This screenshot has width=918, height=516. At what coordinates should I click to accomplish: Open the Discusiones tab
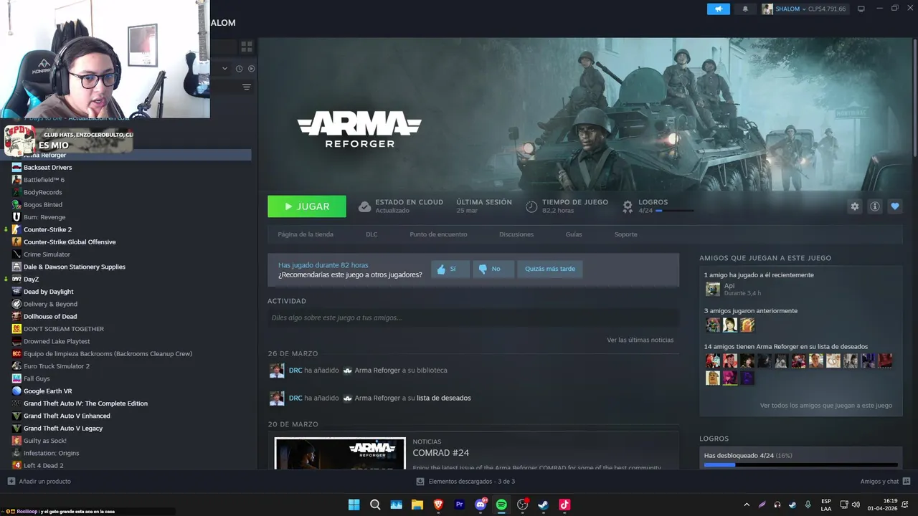pos(516,234)
